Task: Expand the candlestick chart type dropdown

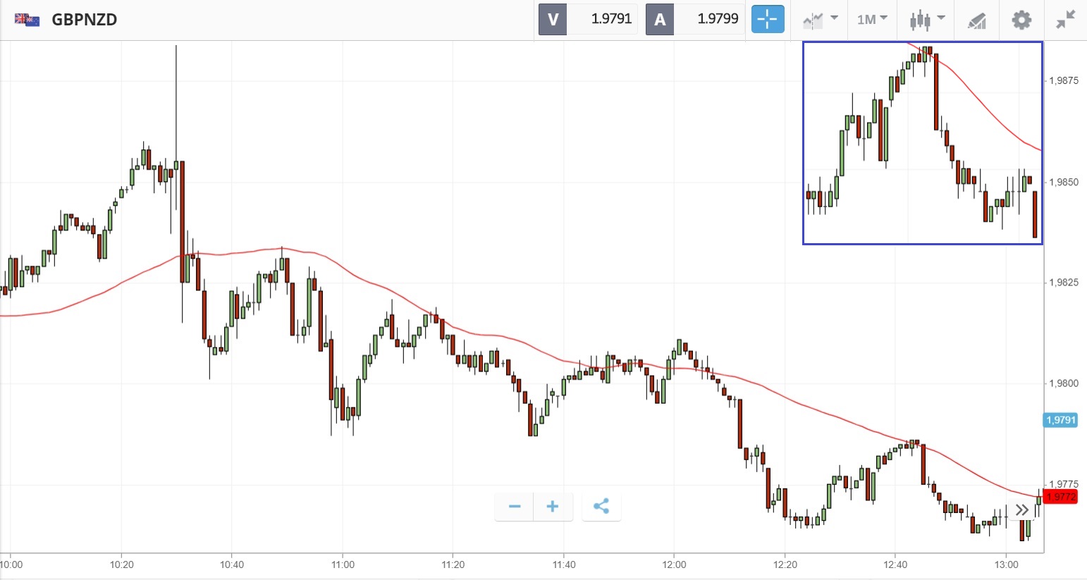Action: point(926,20)
